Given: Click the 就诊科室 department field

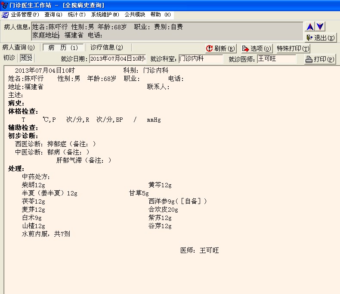Looking at the screenshot, I should click(201, 59).
